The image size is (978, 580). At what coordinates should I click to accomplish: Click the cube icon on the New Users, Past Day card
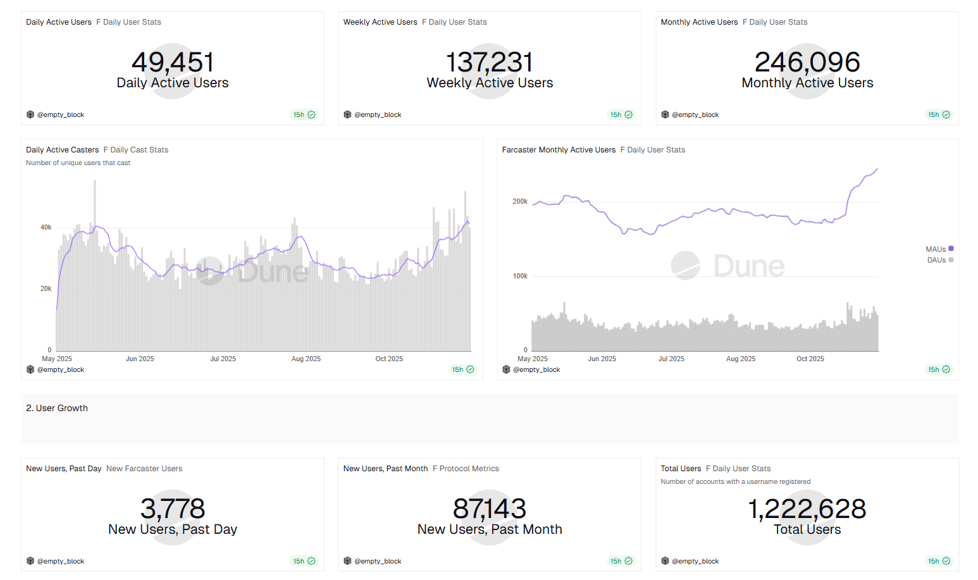click(x=30, y=560)
